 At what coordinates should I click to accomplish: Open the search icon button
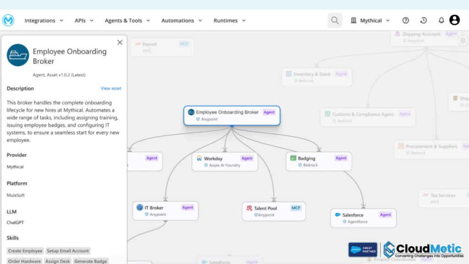point(335,20)
